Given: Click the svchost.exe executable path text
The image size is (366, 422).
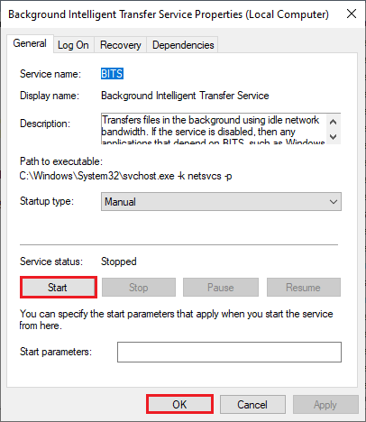Looking at the screenshot, I should pos(125,176).
